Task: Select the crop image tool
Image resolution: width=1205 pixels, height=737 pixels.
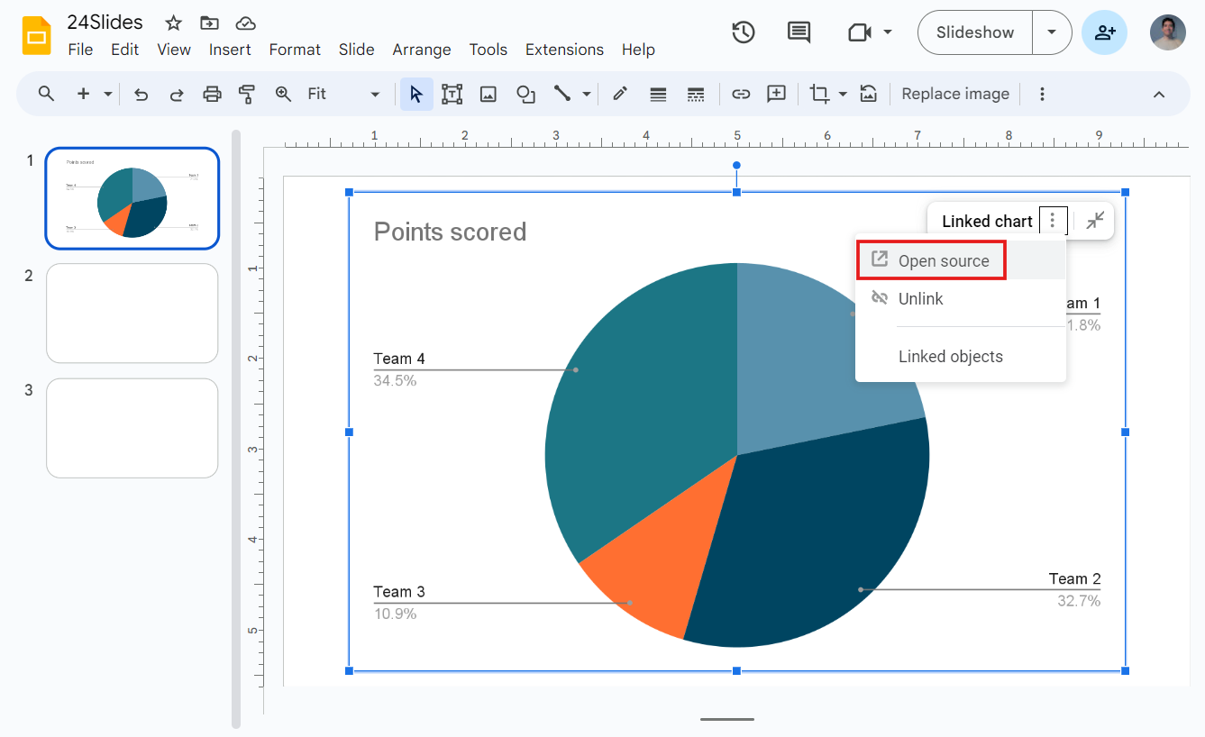Action: 819,94
